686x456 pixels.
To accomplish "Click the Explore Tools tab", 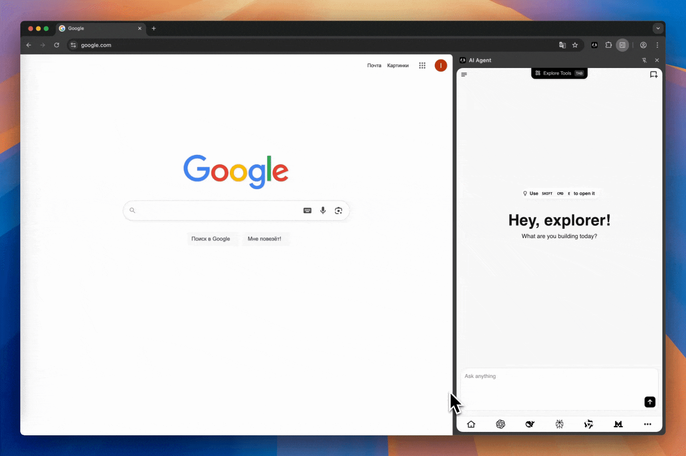I will pos(559,73).
